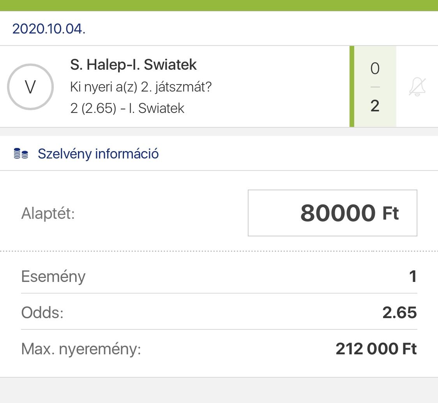Viewport: 438px width, 403px height.
Task: Click the circled V status icon
Action: click(30, 87)
